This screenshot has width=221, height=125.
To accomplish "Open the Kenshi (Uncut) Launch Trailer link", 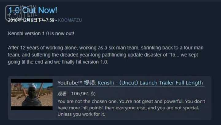I will (150, 83).
